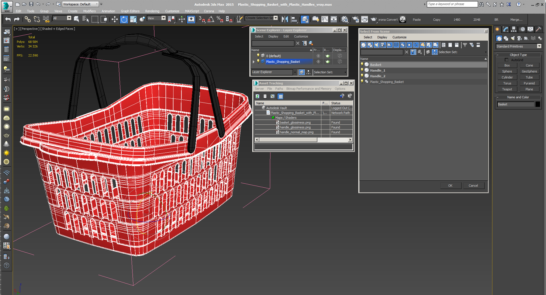This screenshot has height=295, width=546.
Task: Toggle visibility bulb of Handle_1 object
Action: click(x=362, y=70)
